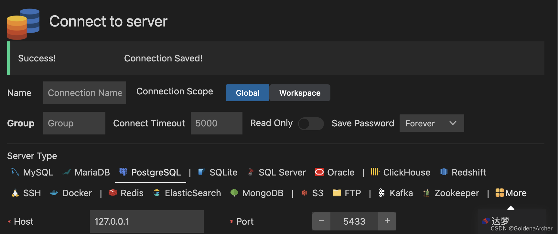Pick the Kafka nodes icon

point(382,193)
